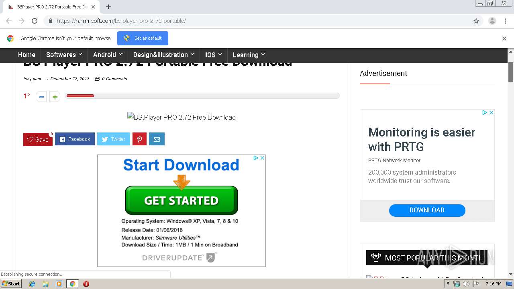
Task: Click the green GET STARTED button
Action: (x=182, y=200)
